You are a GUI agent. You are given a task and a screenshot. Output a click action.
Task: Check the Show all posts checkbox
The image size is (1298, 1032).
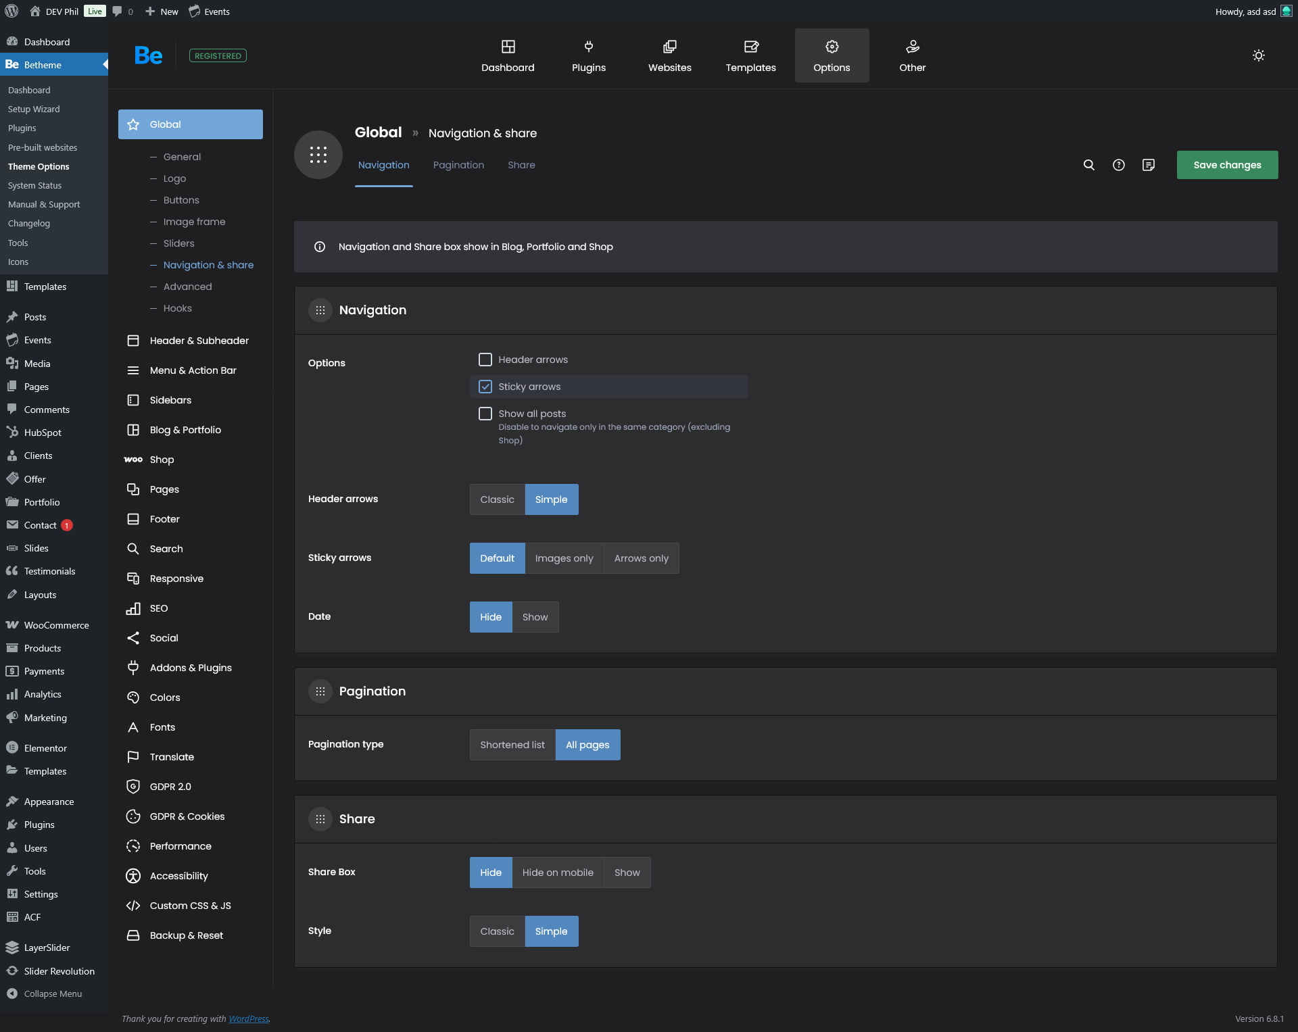pos(485,414)
